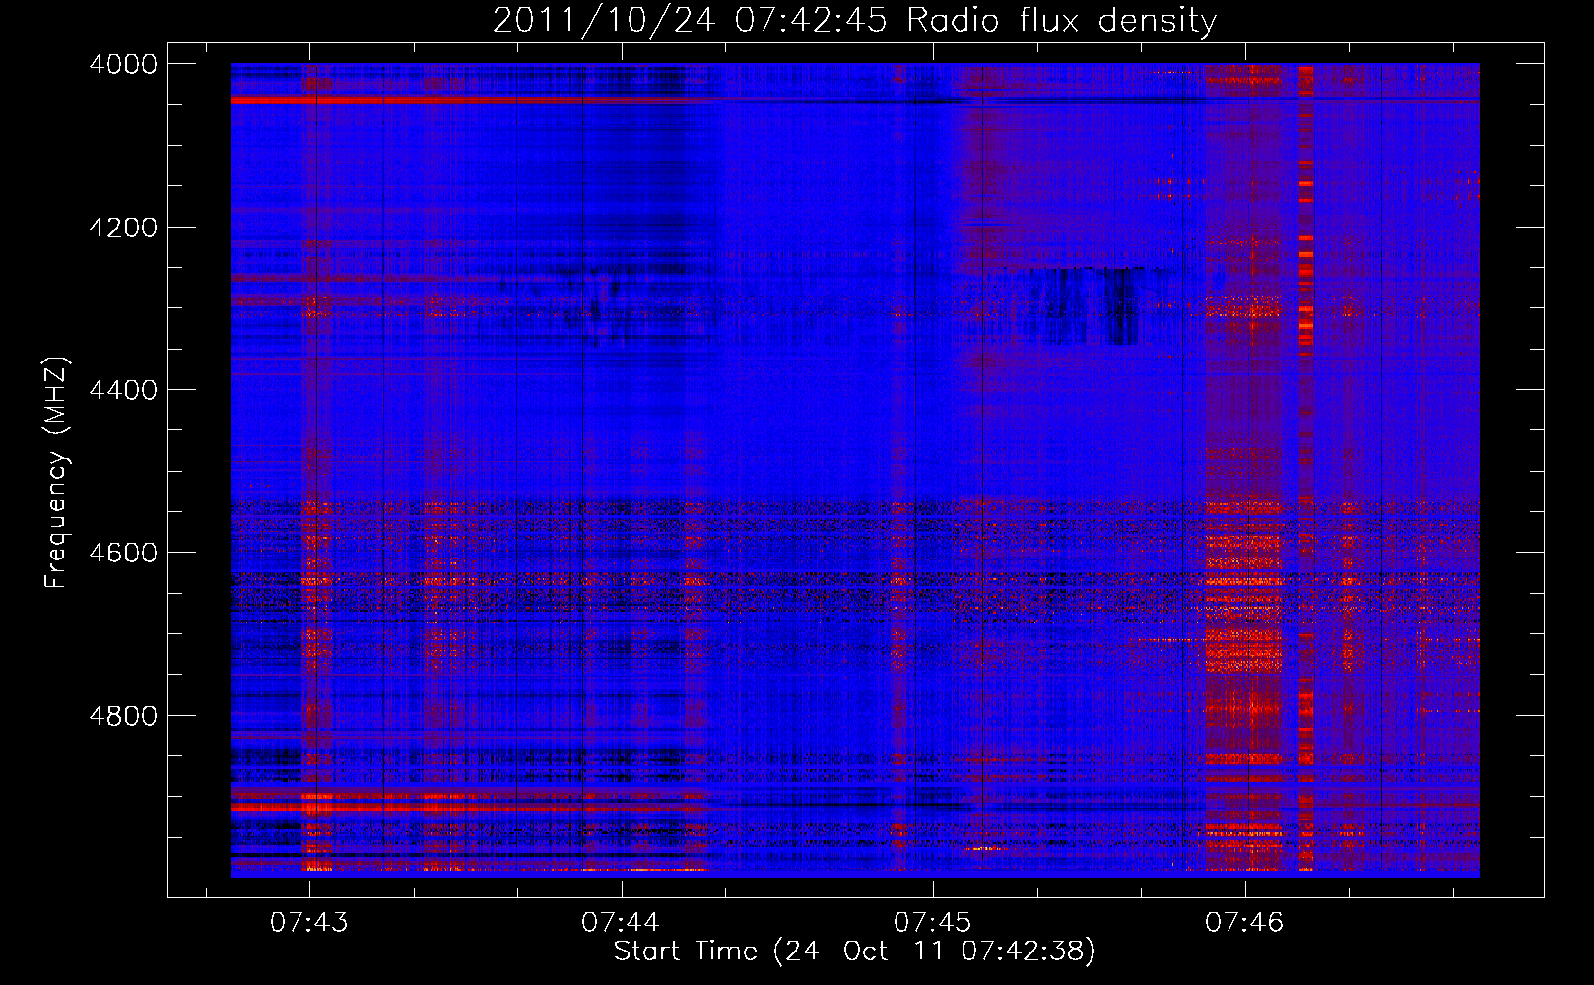Viewport: 1594px width, 985px height.
Task: Click the 07:46 time axis label
Action: [x=1244, y=923]
